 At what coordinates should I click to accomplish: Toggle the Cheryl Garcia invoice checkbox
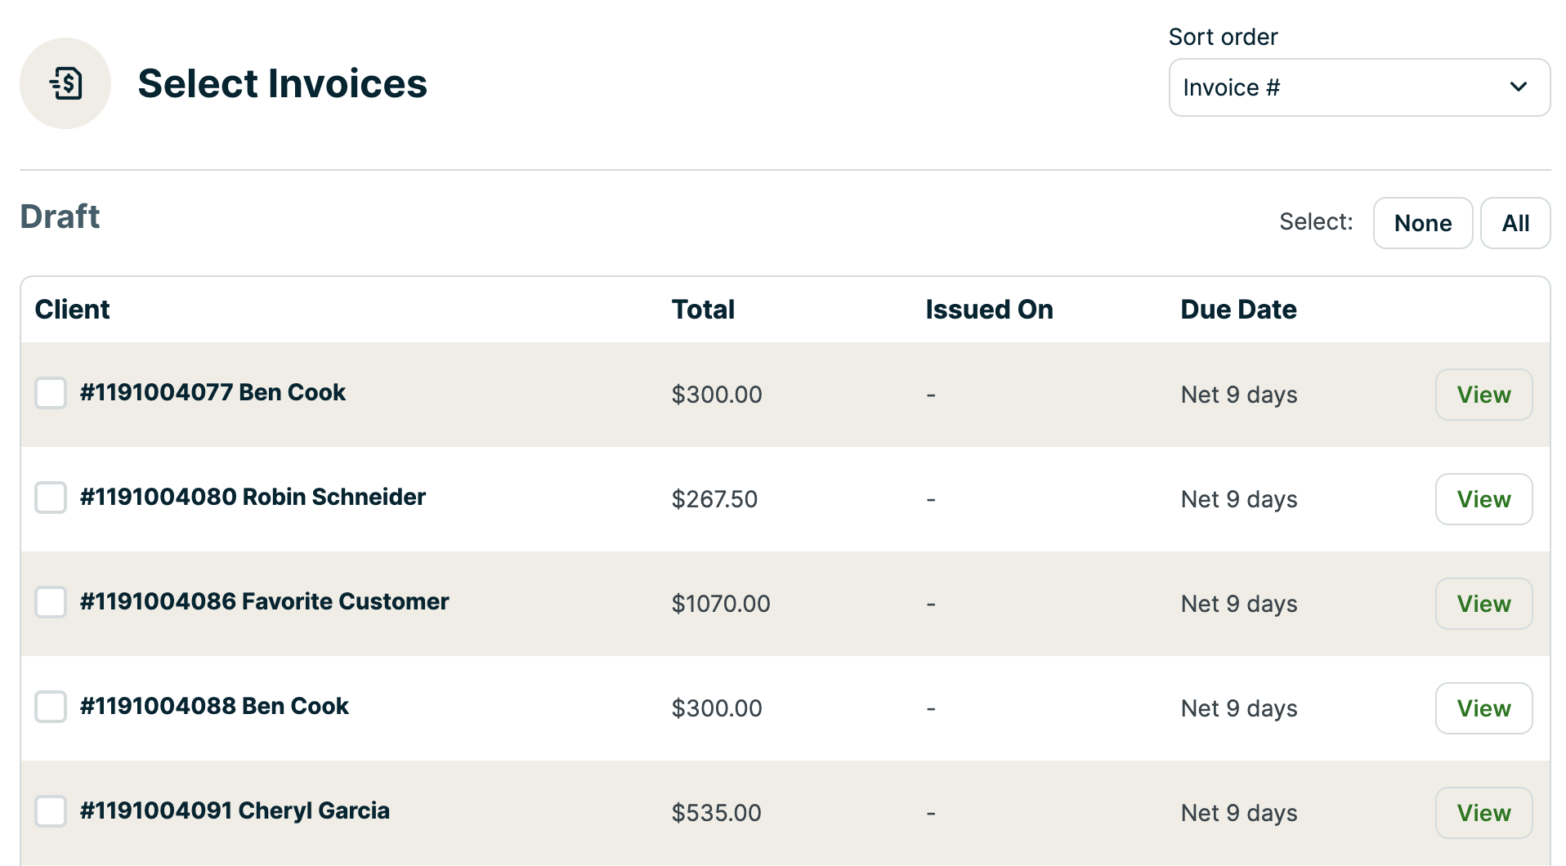51,811
